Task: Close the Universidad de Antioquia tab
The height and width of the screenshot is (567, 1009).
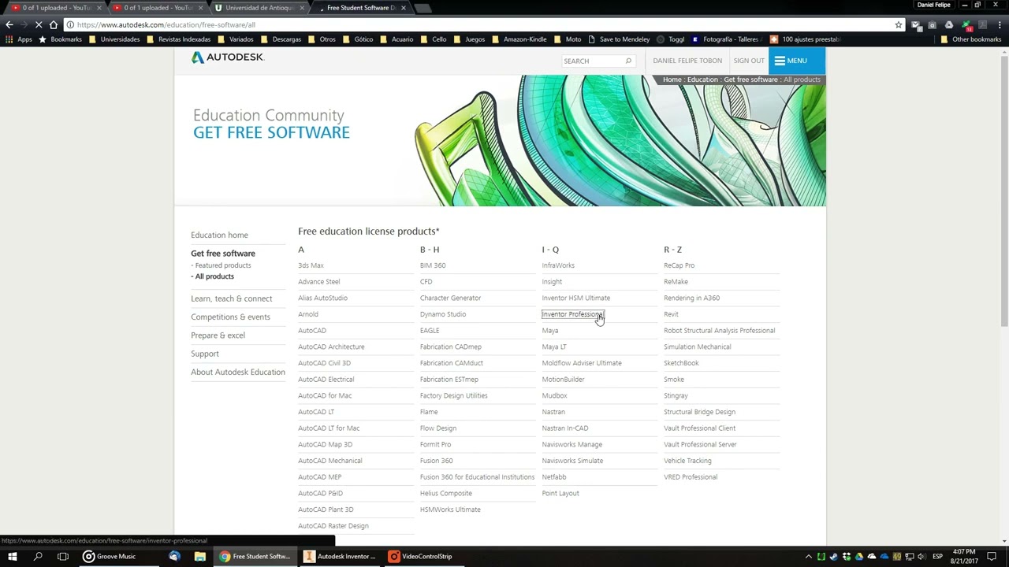Action: coord(302,8)
